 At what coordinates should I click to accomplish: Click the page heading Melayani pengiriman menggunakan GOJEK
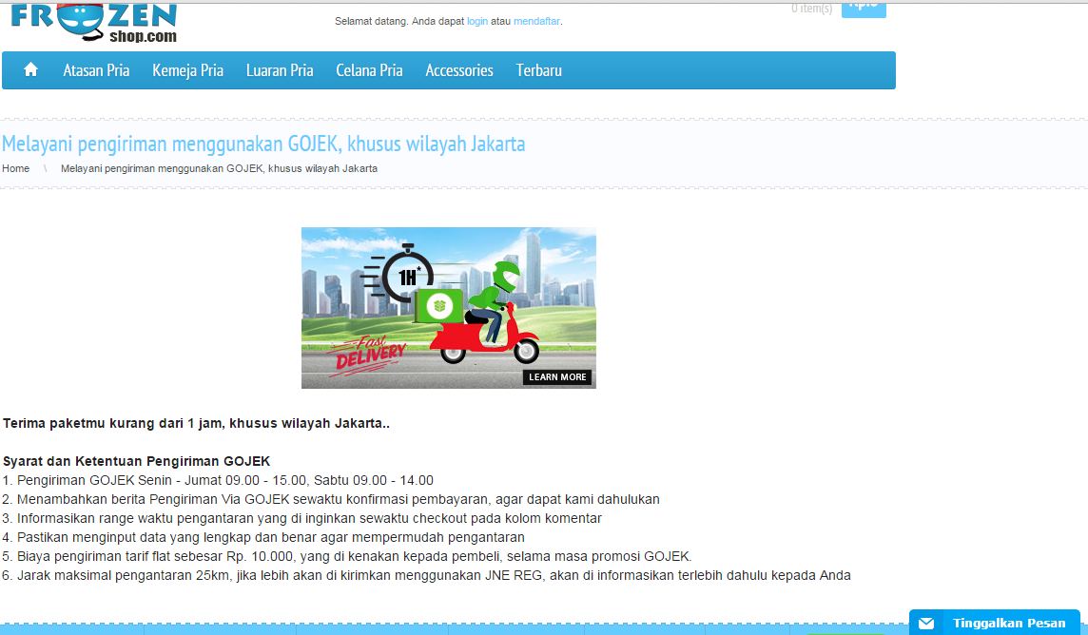click(x=263, y=144)
